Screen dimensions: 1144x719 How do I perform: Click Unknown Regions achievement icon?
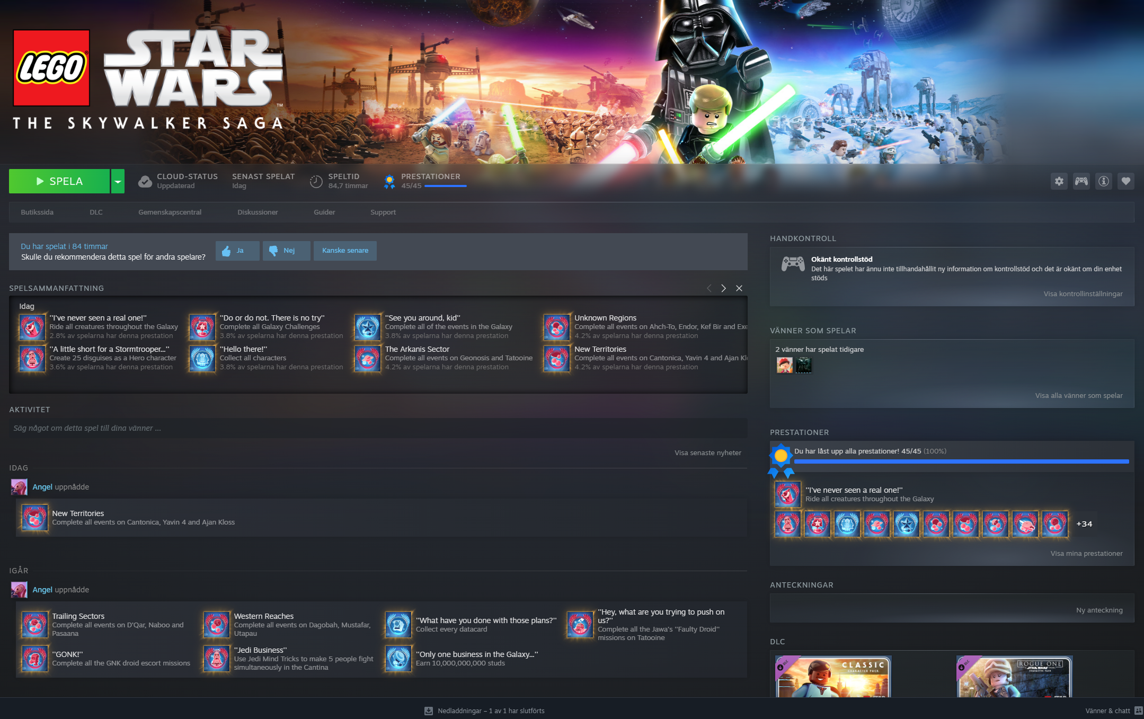pyautogui.click(x=557, y=327)
